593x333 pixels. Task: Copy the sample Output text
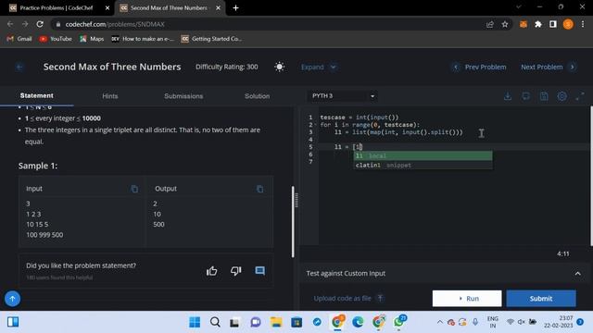259,189
